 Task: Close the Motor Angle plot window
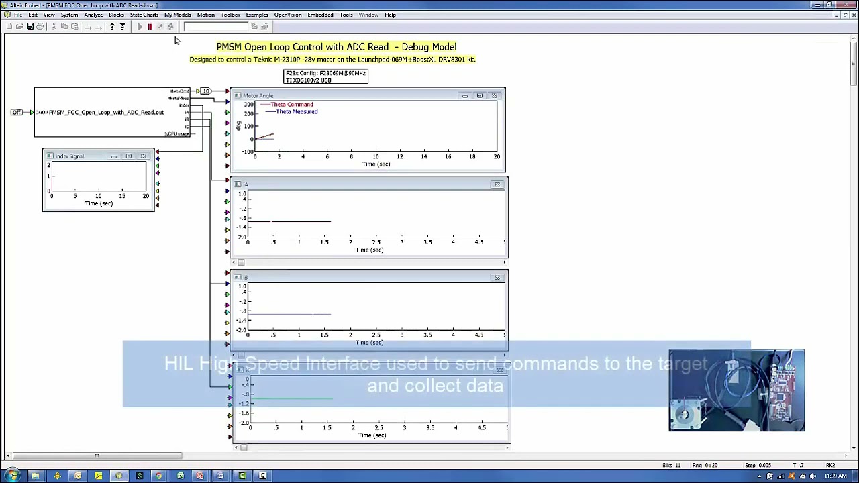tap(495, 96)
